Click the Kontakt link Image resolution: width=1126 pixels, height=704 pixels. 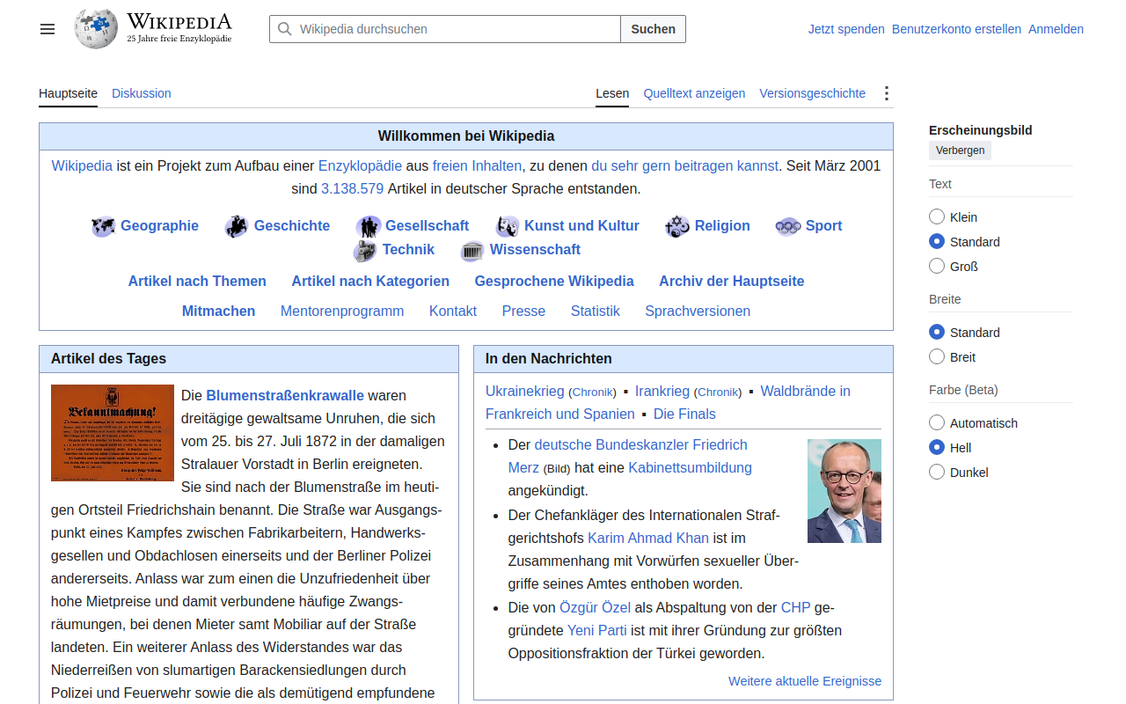453,312
